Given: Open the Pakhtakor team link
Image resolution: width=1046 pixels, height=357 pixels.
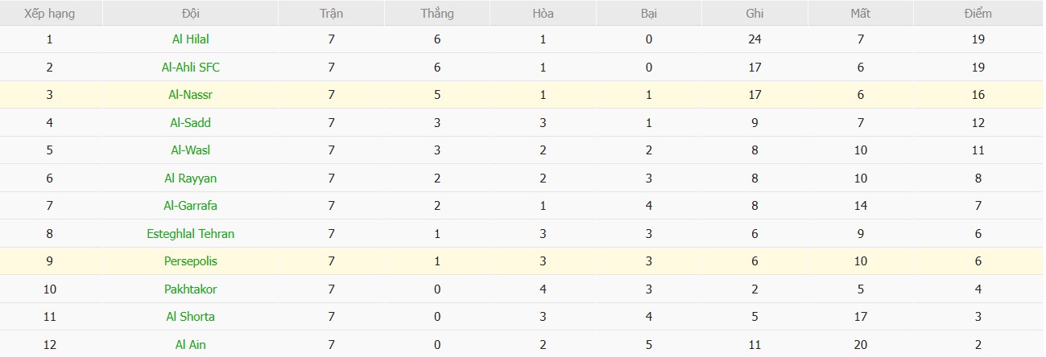Looking at the screenshot, I should tap(191, 289).
